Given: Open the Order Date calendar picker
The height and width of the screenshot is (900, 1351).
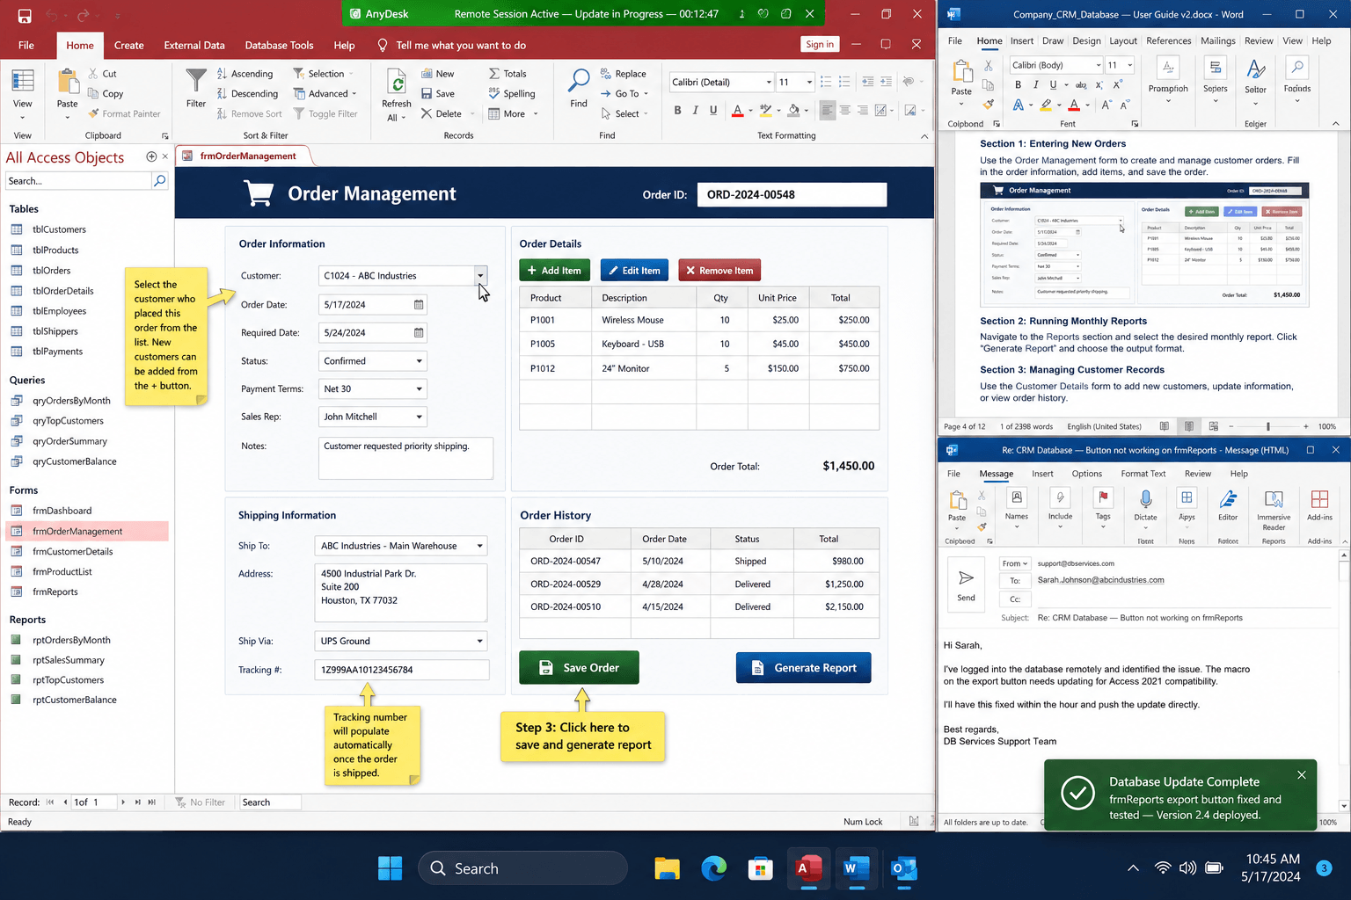Looking at the screenshot, I should coord(419,305).
